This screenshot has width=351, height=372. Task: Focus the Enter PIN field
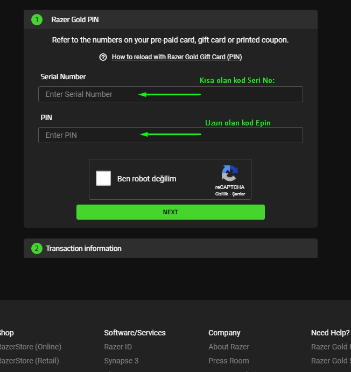click(x=171, y=135)
